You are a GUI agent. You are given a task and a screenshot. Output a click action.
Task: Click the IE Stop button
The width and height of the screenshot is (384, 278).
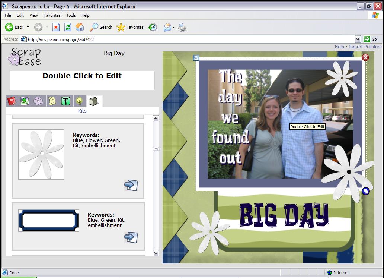(x=56, y=27)
